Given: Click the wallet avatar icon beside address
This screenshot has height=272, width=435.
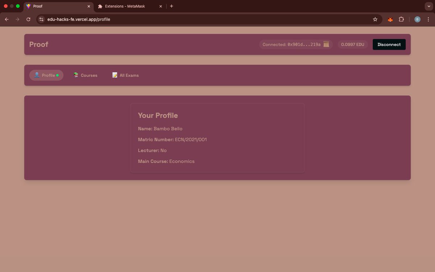Looking at the screenshot, I should pos(326,44).
